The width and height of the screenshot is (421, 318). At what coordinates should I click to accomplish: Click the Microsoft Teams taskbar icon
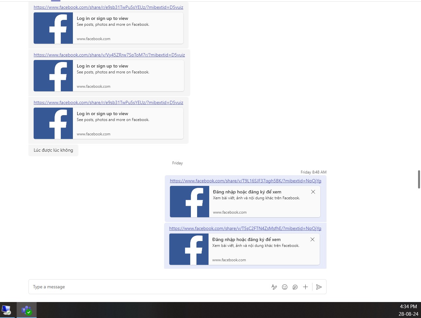pyautogui.click(x=26, y=310)
